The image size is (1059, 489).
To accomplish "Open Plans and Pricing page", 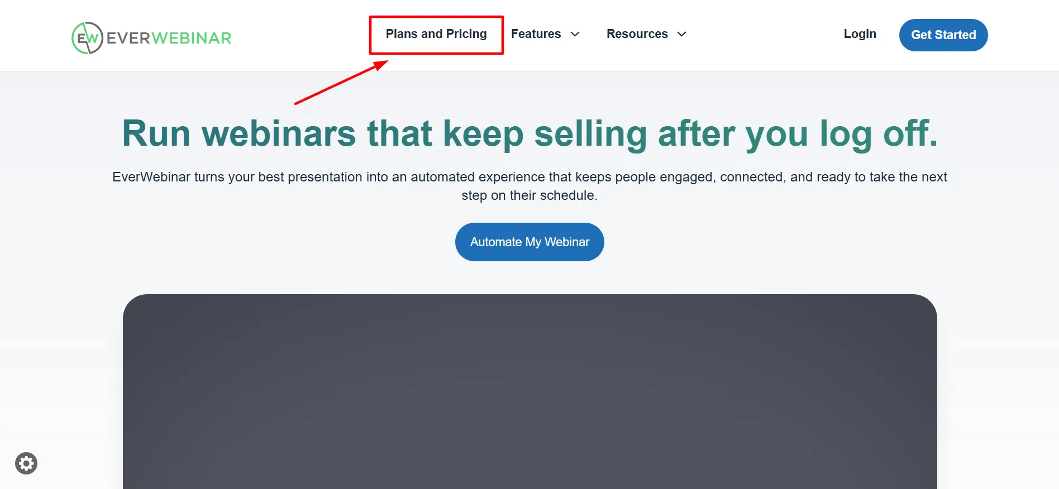I will [436, 34].
